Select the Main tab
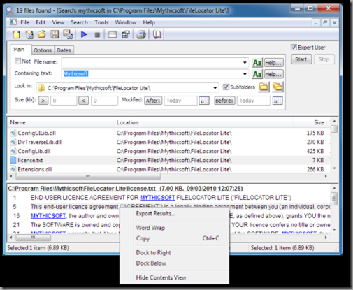 tap(19, 50)
